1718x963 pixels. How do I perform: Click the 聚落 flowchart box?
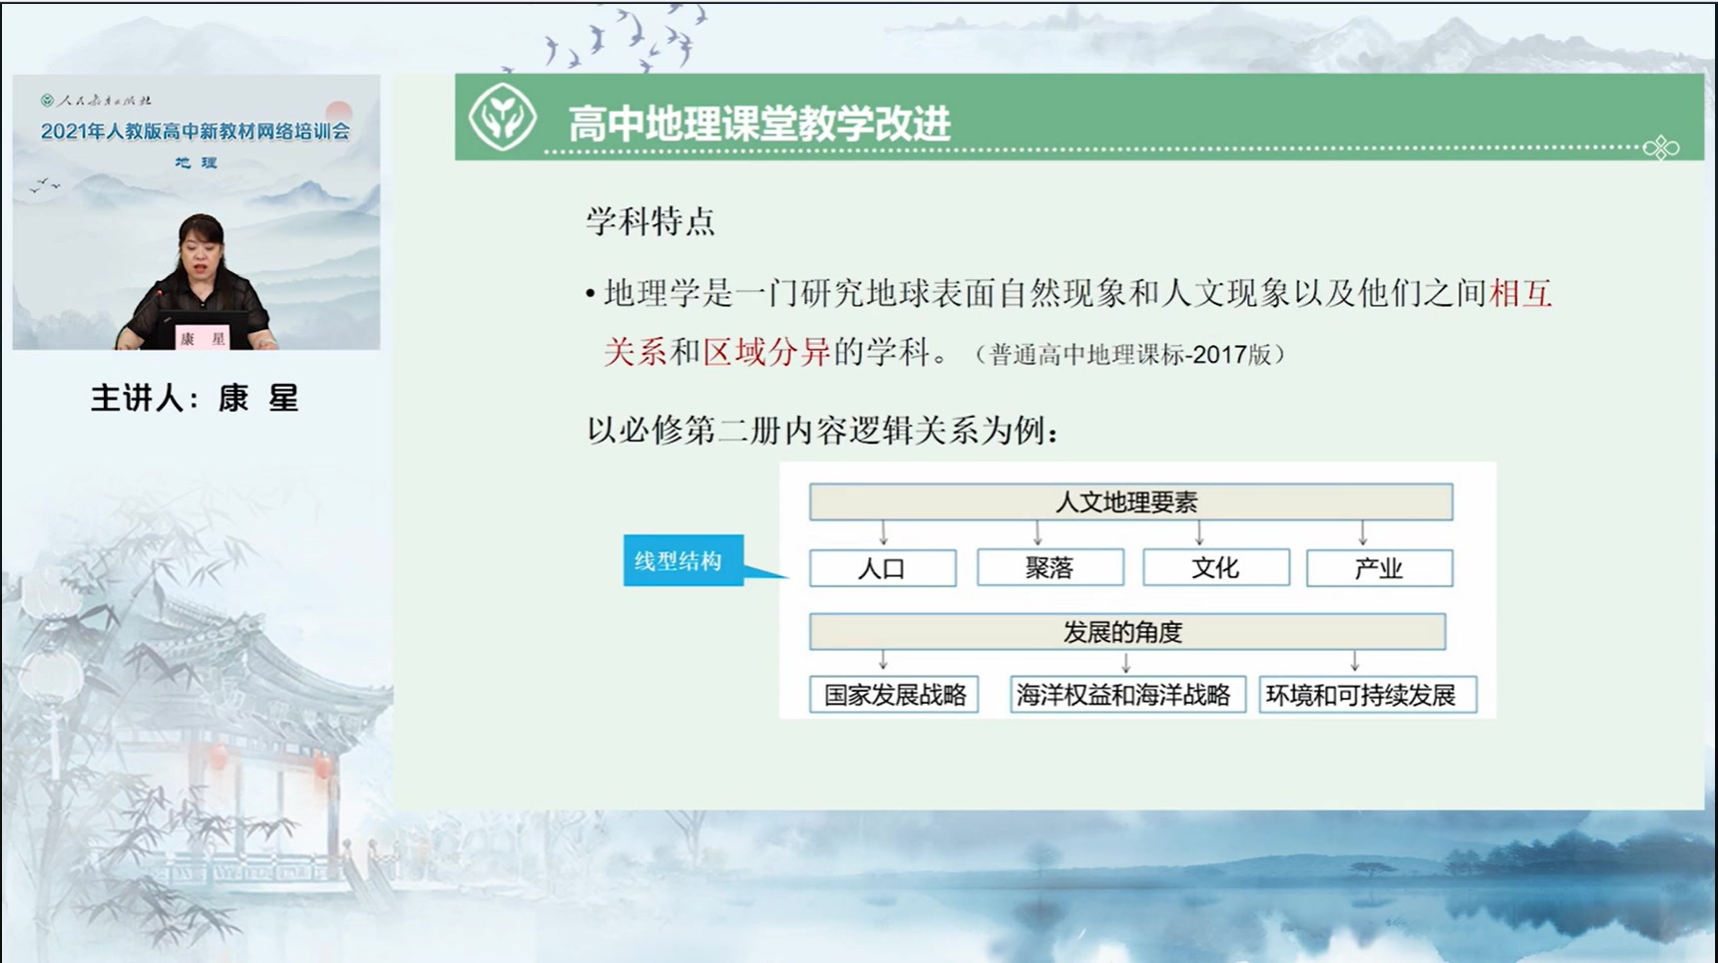pyautogui.click(x=1050, y=567)
